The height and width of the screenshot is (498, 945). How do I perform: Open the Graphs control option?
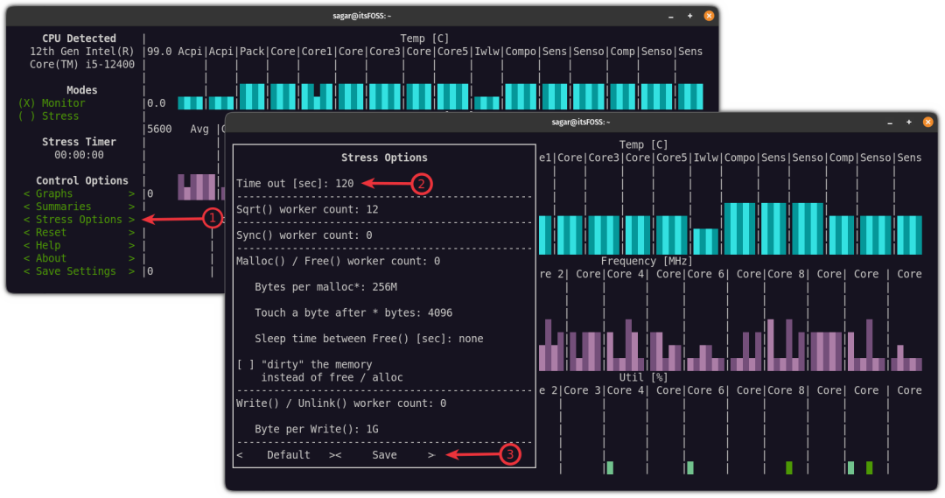point(54,193)
